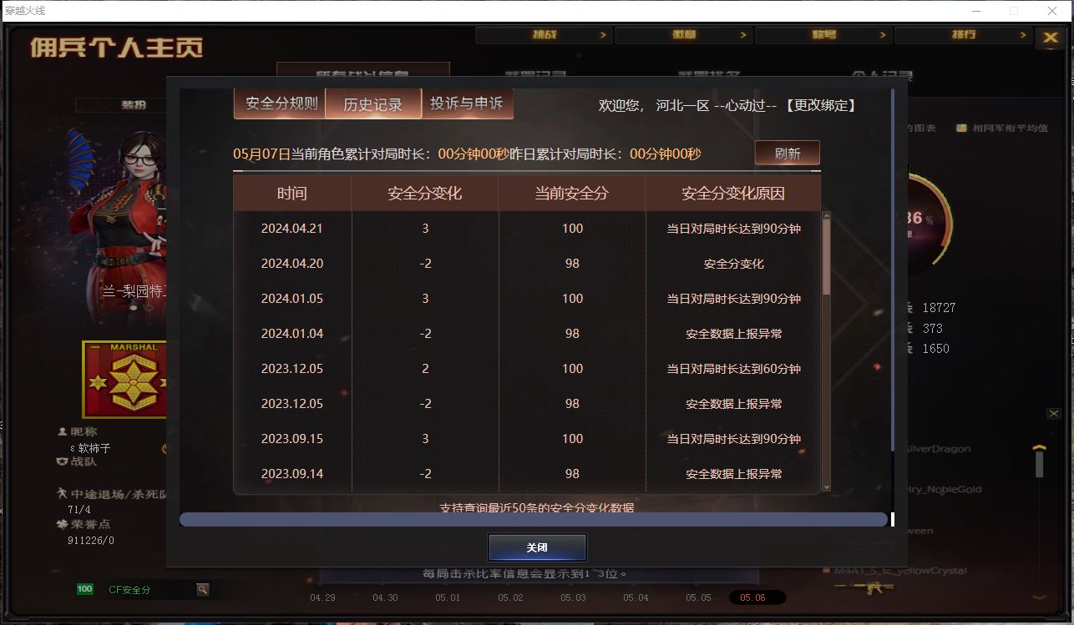This screenshot has height=625, width=1074.
Task: Open the 投诉与申诉 tab
Action: (467, 103)
